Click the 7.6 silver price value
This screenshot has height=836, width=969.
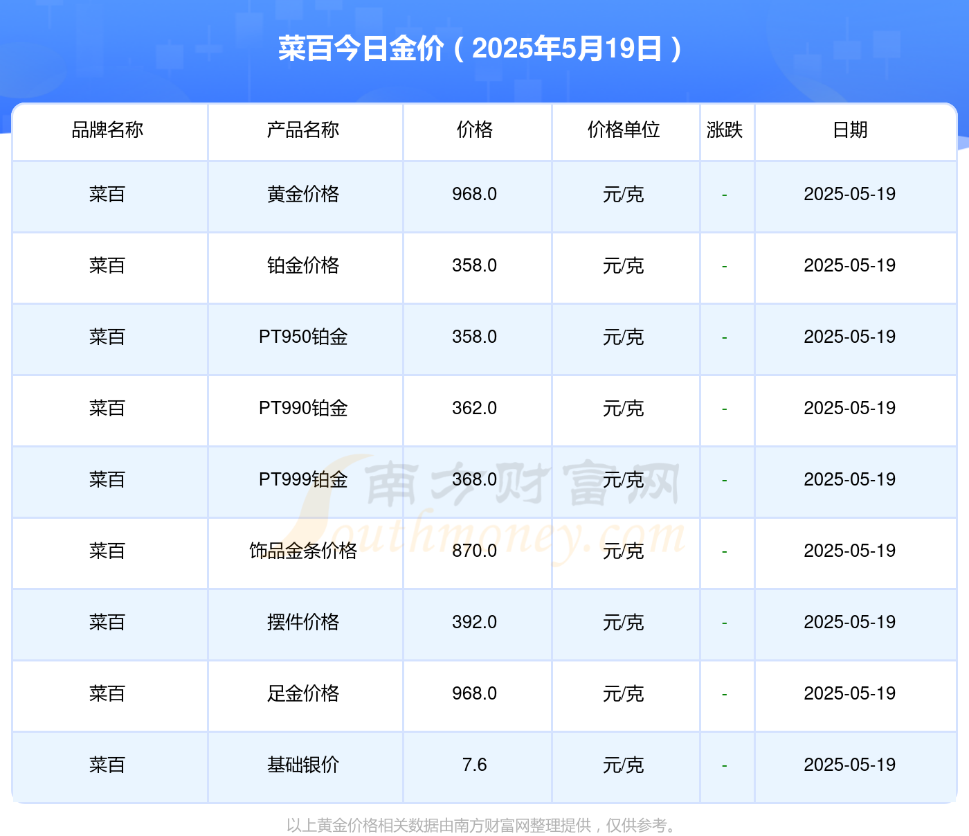[x=475, y=765]
